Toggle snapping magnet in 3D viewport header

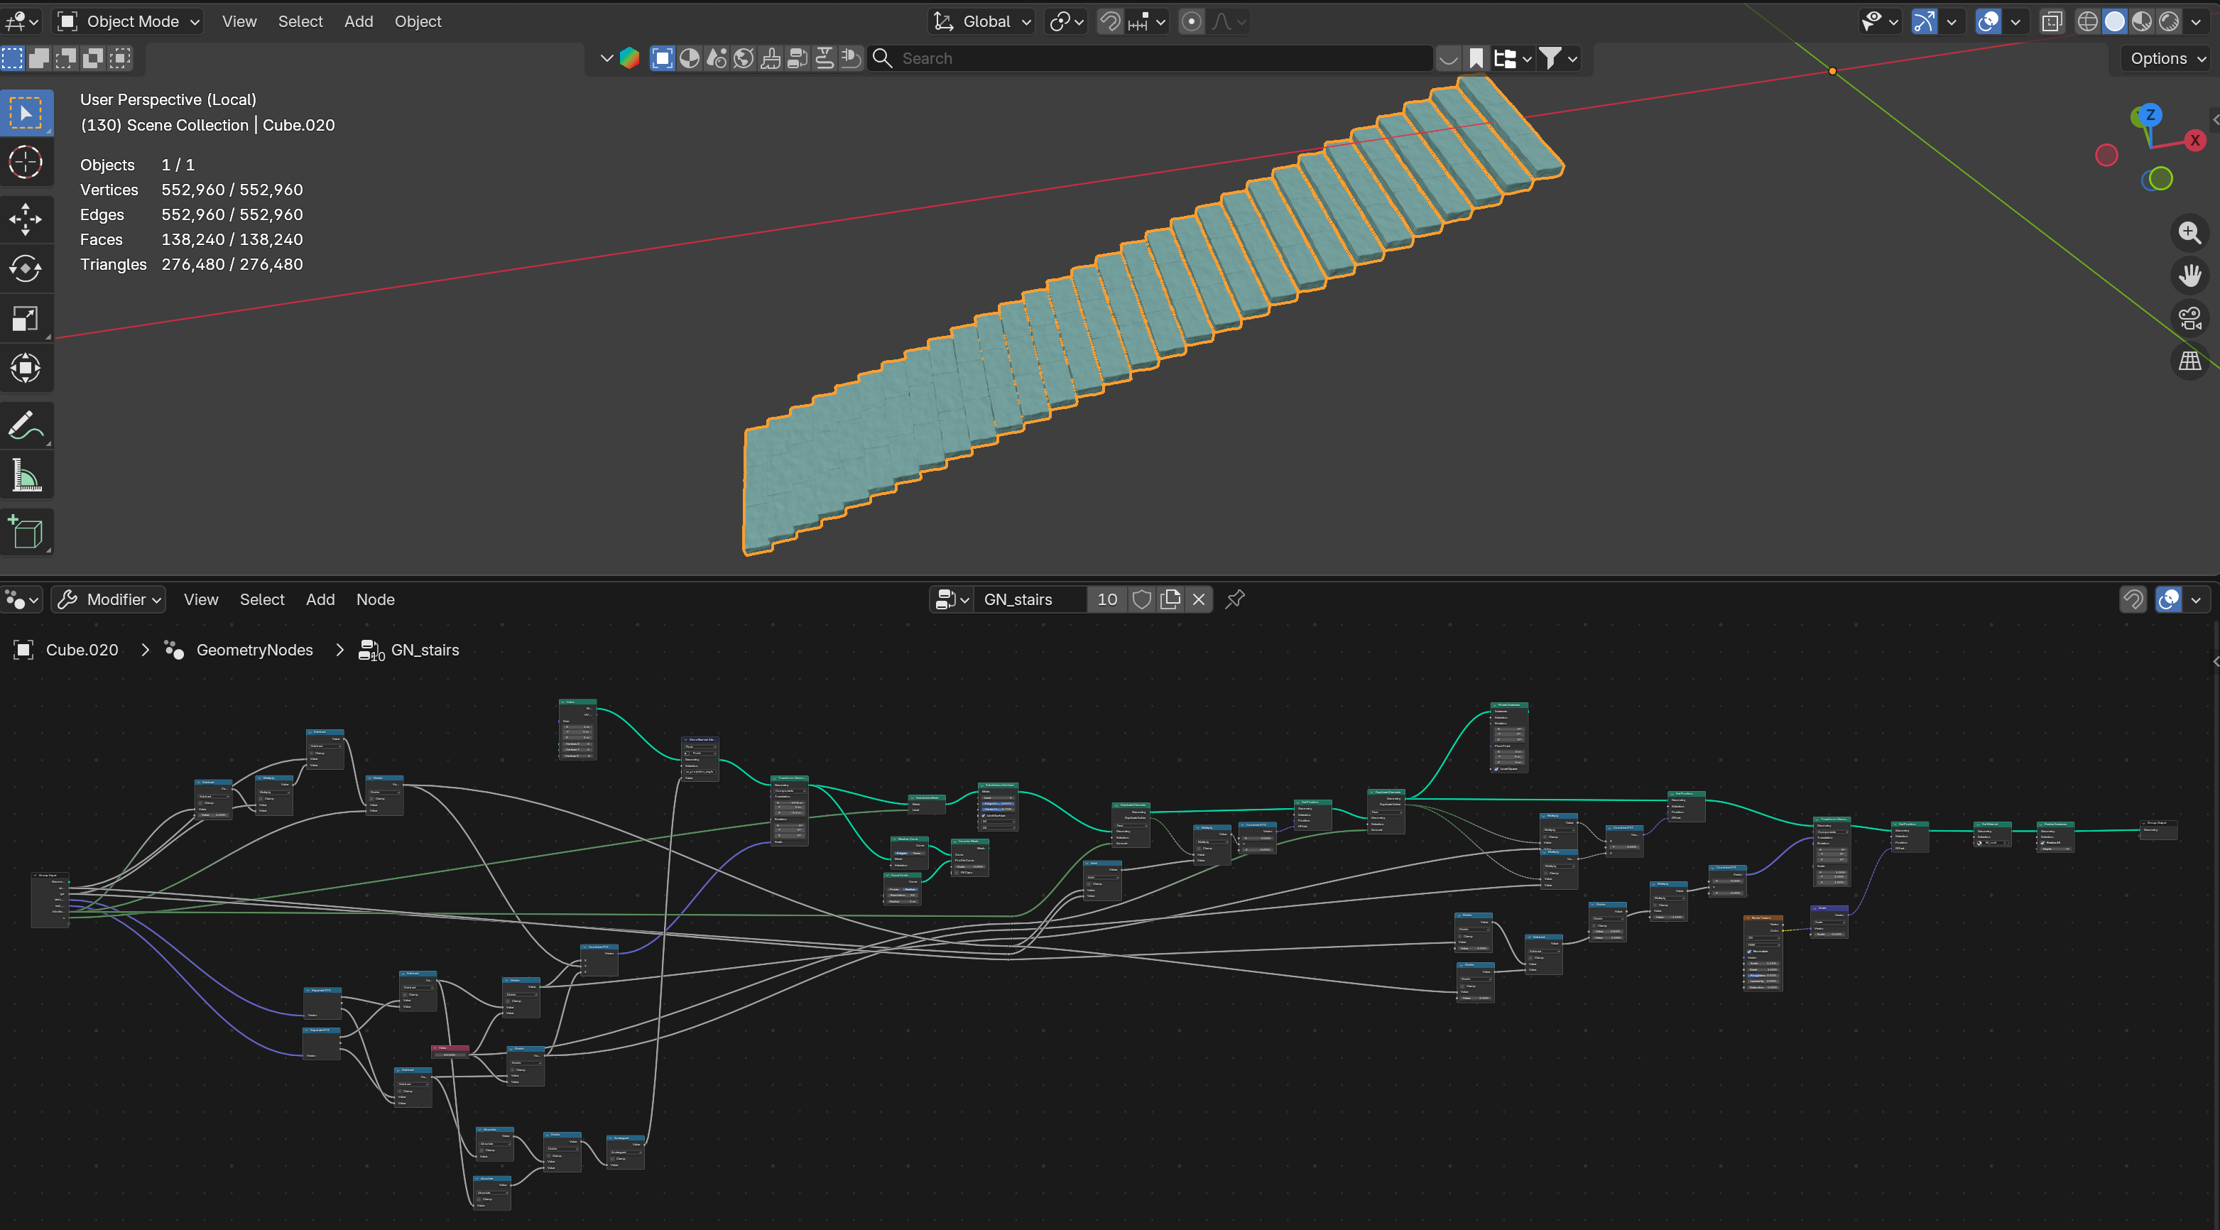(x=1110, y=21)
